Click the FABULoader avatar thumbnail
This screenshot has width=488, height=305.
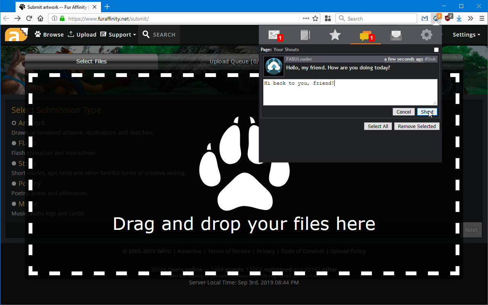[x=274, y=67]
